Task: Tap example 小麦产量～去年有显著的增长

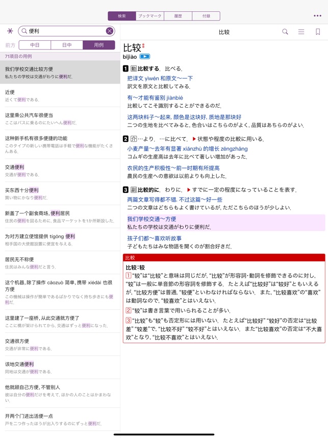Action: 187,149
